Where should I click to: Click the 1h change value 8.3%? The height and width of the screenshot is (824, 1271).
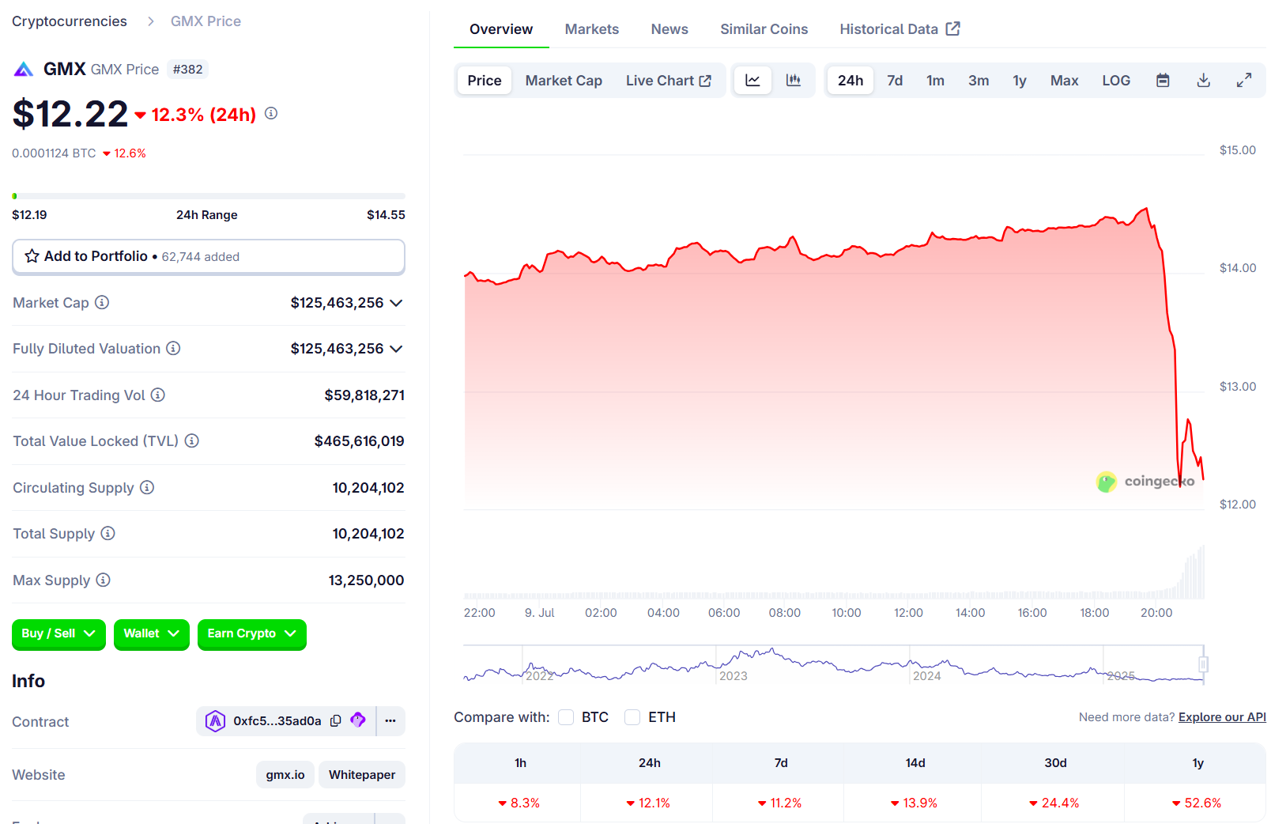click(x=519, y=803)
